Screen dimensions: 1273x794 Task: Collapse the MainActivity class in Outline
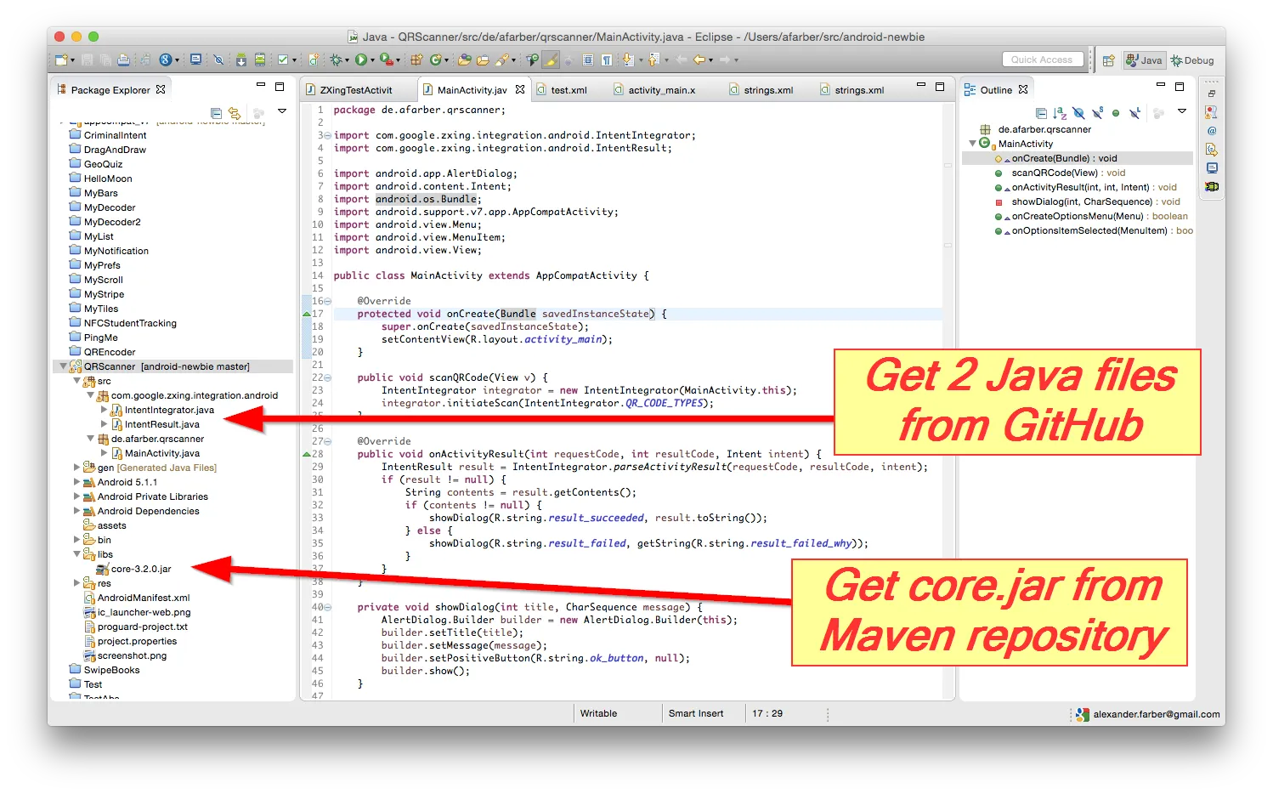973,144
